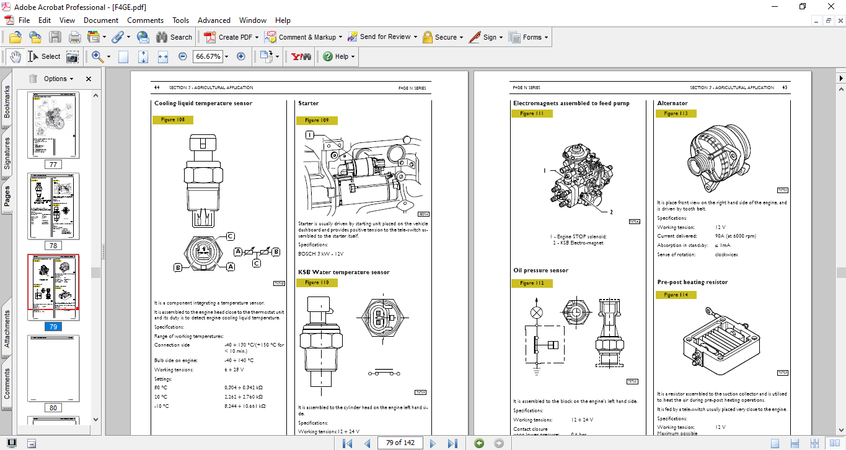Go to the last page
The image size is (846, 450).
coord(452,443)
